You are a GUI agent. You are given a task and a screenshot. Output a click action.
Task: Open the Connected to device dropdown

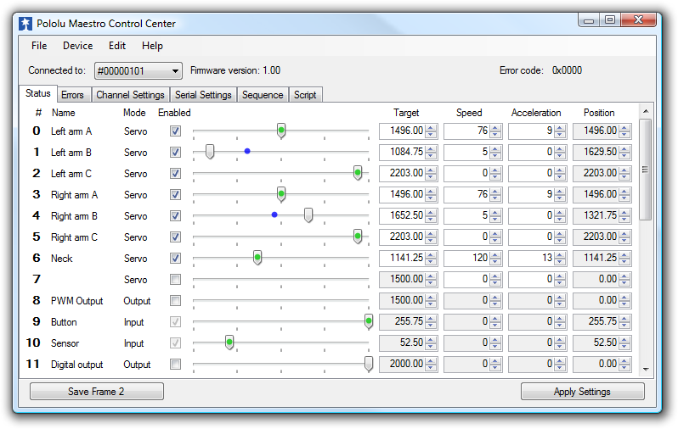tap(138, 71)
